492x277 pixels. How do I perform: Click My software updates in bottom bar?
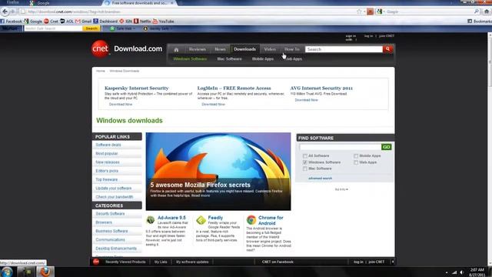192,262
